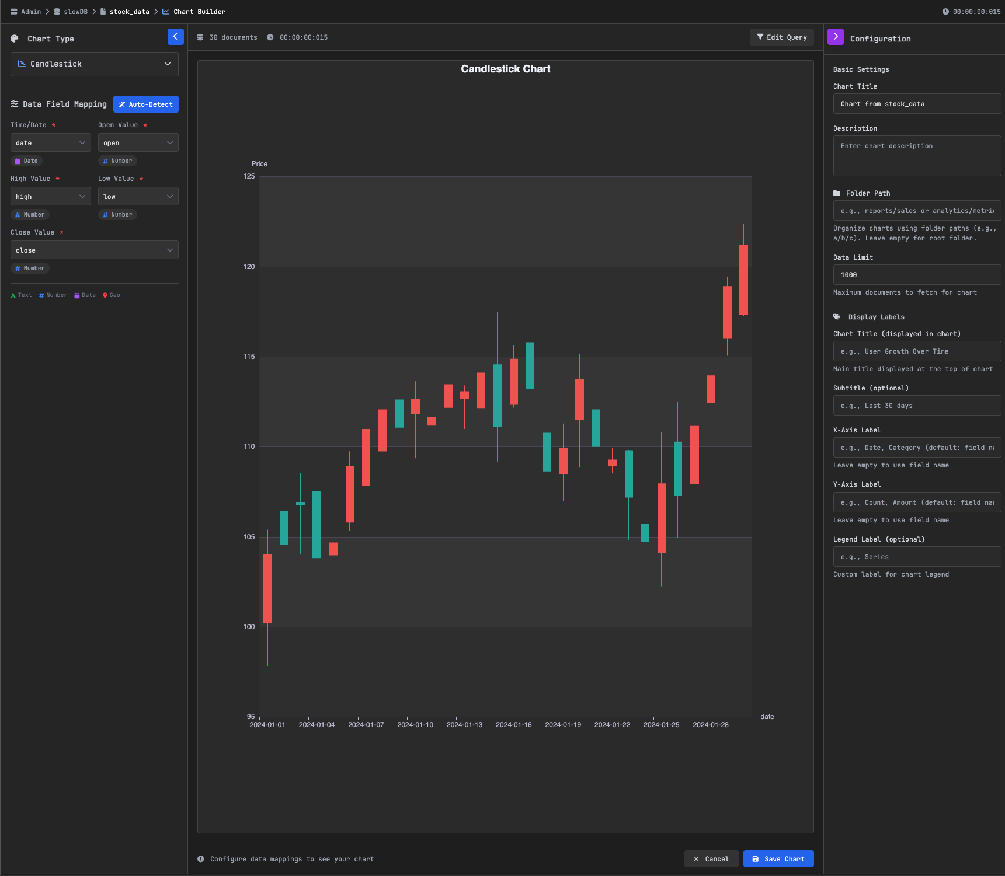Click the sliders icon next to Data Field Mapping
The height and width of the screenshot is (876, 1005).
click(x=15, y=104)
